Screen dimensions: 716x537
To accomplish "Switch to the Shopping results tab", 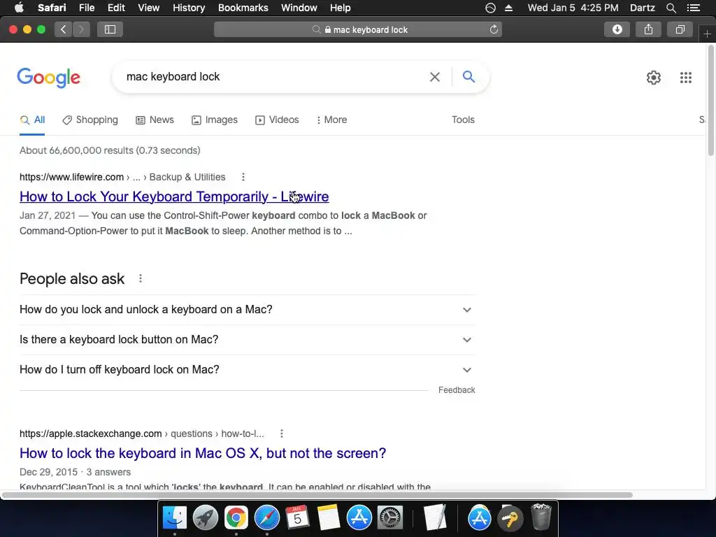I will (x=90, y=120).
